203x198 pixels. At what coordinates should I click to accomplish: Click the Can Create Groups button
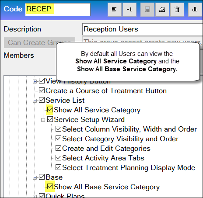(39, 42)
